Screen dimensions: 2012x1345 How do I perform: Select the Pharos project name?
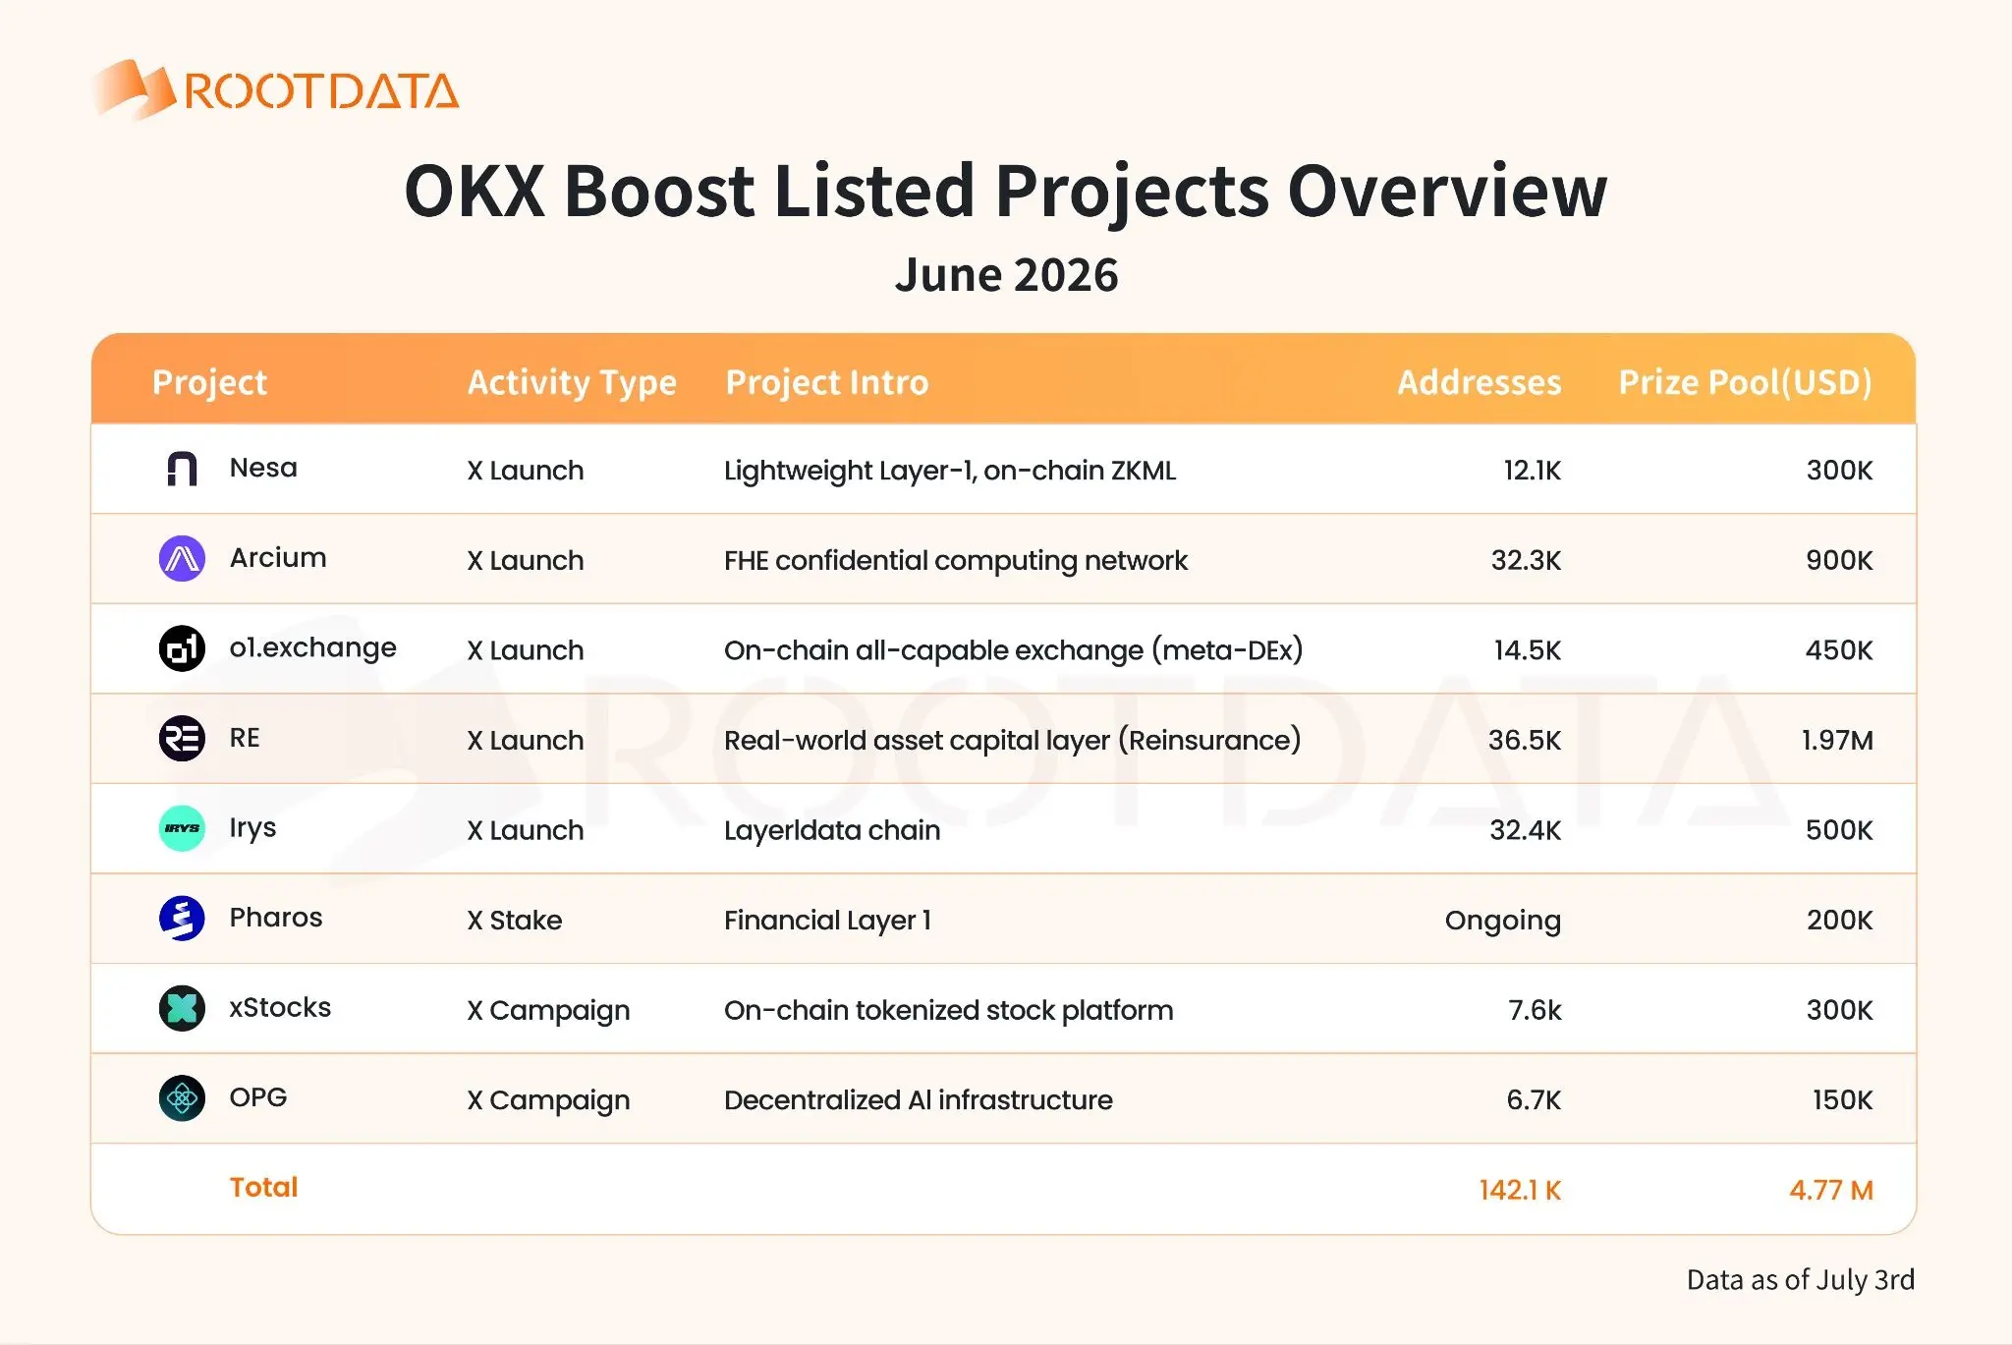pyautogui.click(x=276, y=918)
